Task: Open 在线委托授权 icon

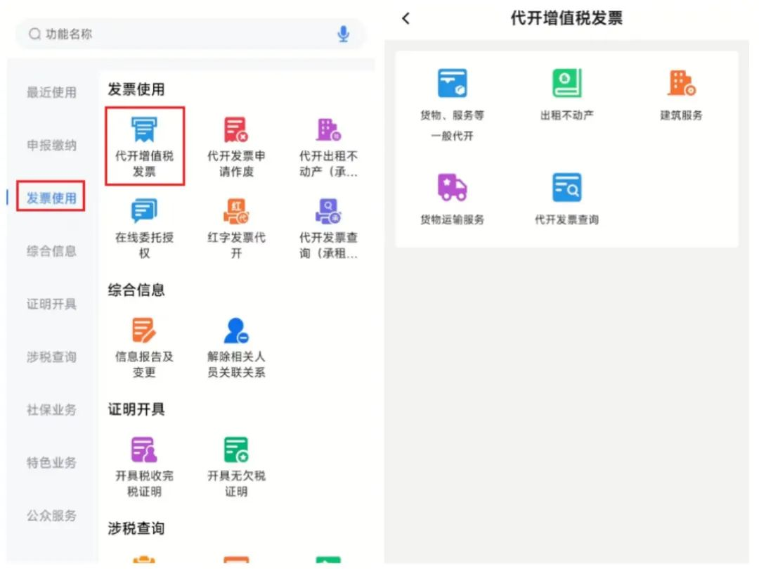Action: click(144, 212)
